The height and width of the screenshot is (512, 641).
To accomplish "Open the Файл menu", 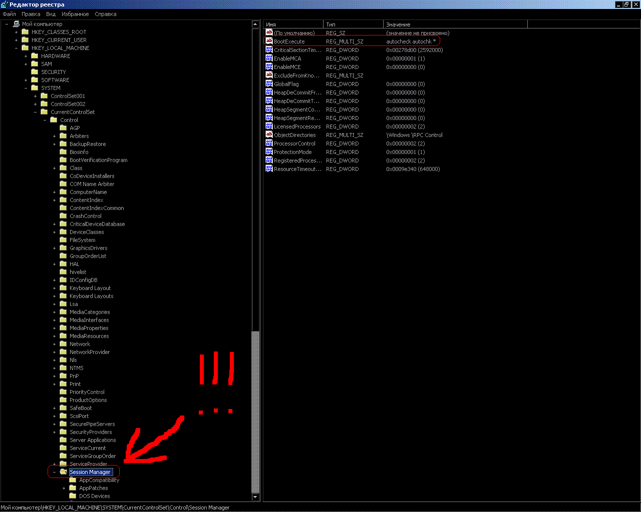I will (x=9, y=14).
